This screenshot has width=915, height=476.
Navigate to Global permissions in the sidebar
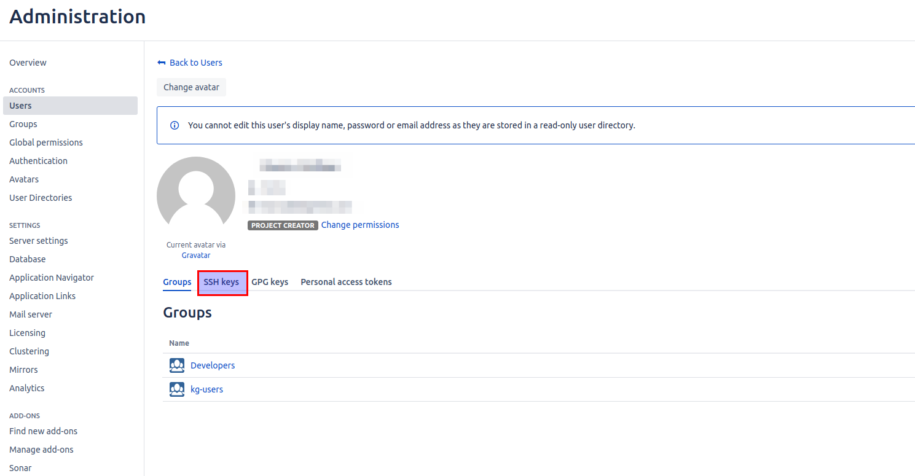coord(46,142)
